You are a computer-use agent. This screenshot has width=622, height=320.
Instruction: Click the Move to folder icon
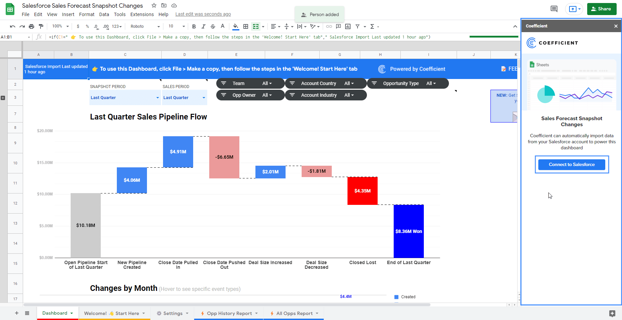coord(164,5)
